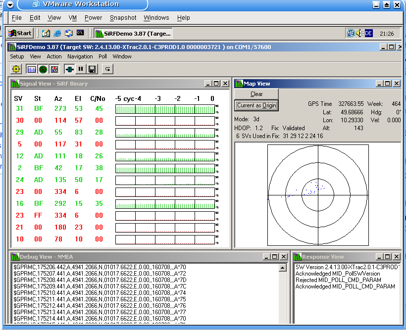Click GPS Time value 327663.55
406x331 pixels.
point(351,104)
